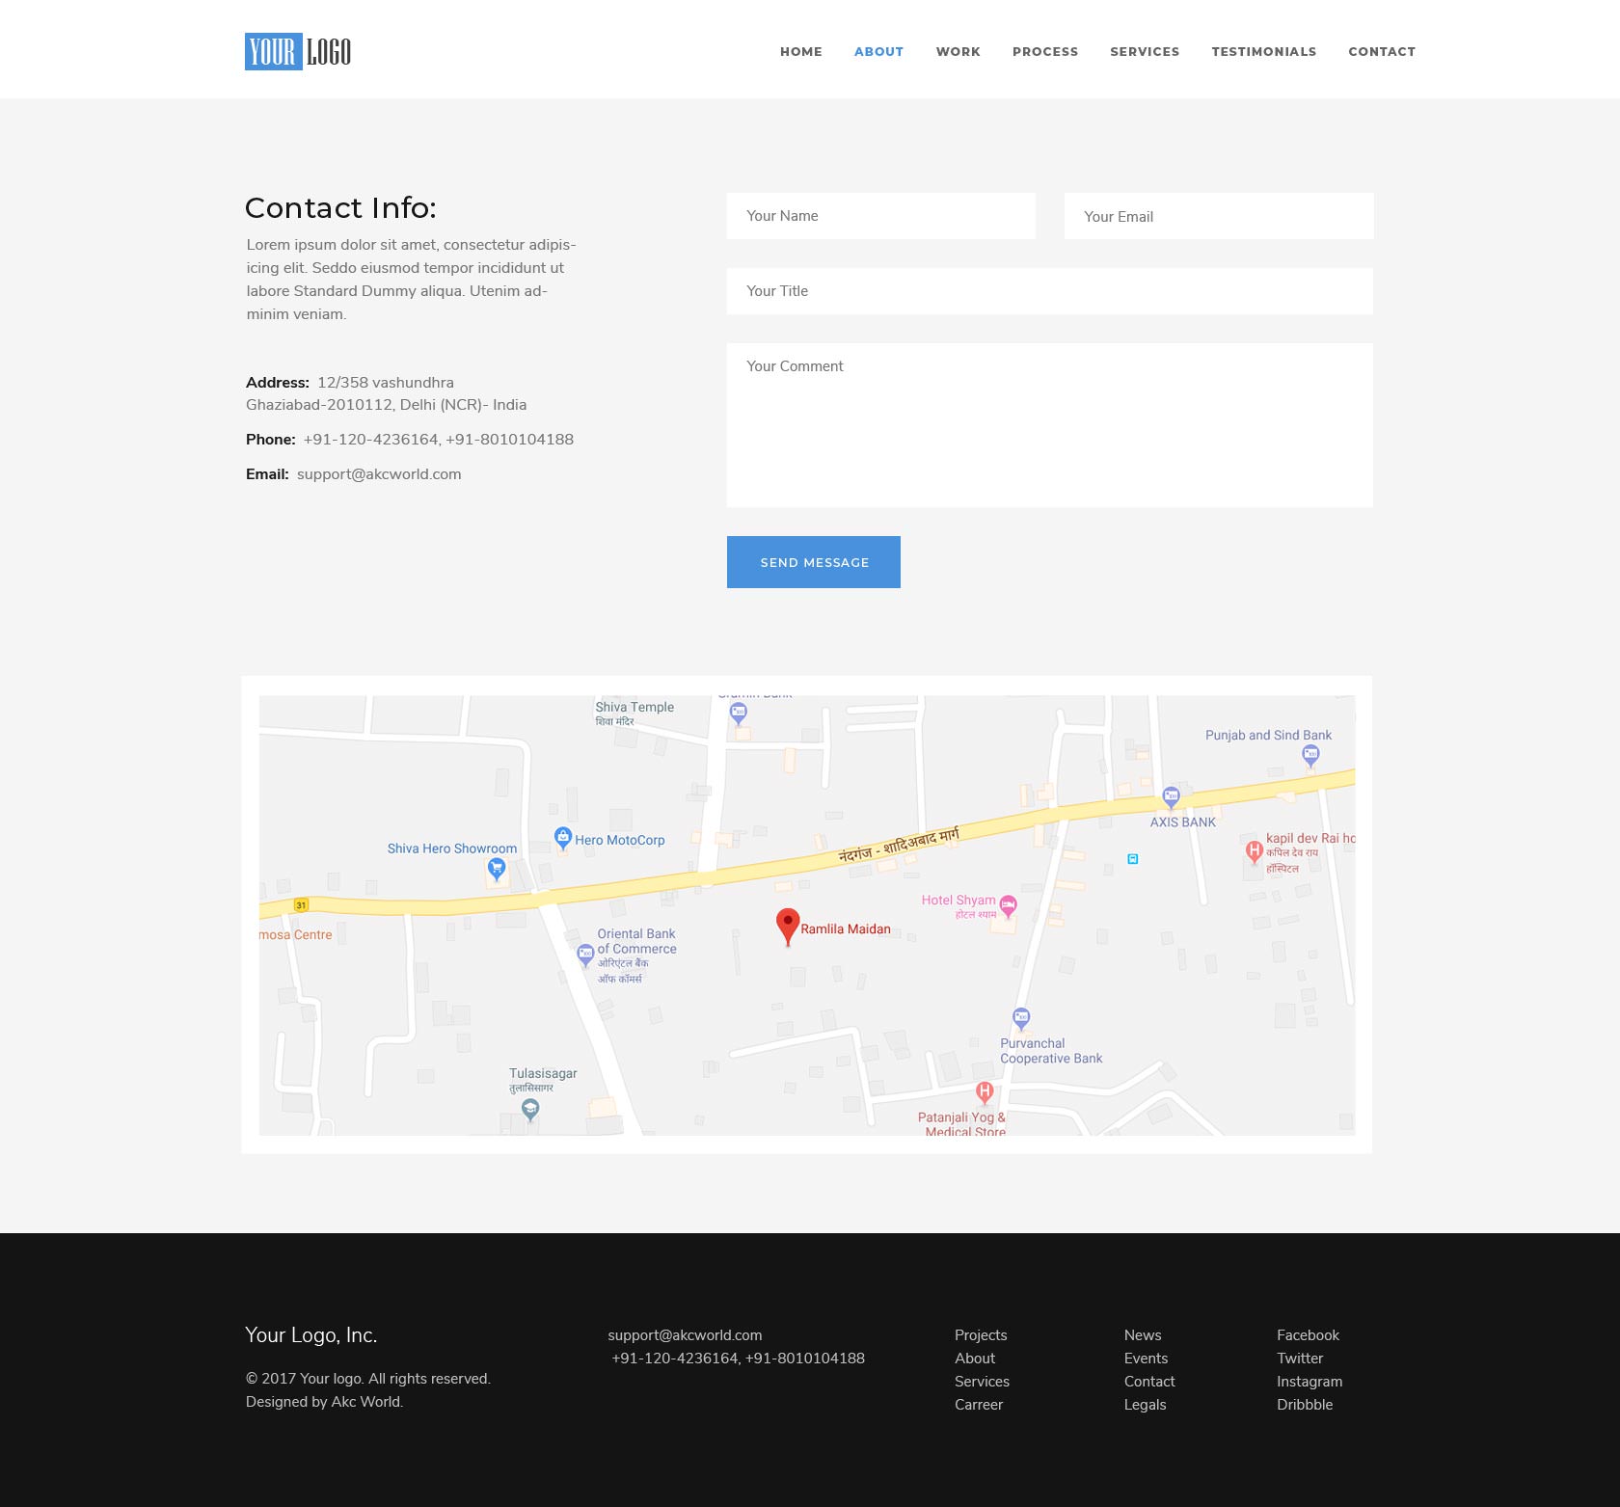Click the footer support@akcworld.com email
Viewport: 1620px width, 1507px height.
click(x=685, y=1335)
